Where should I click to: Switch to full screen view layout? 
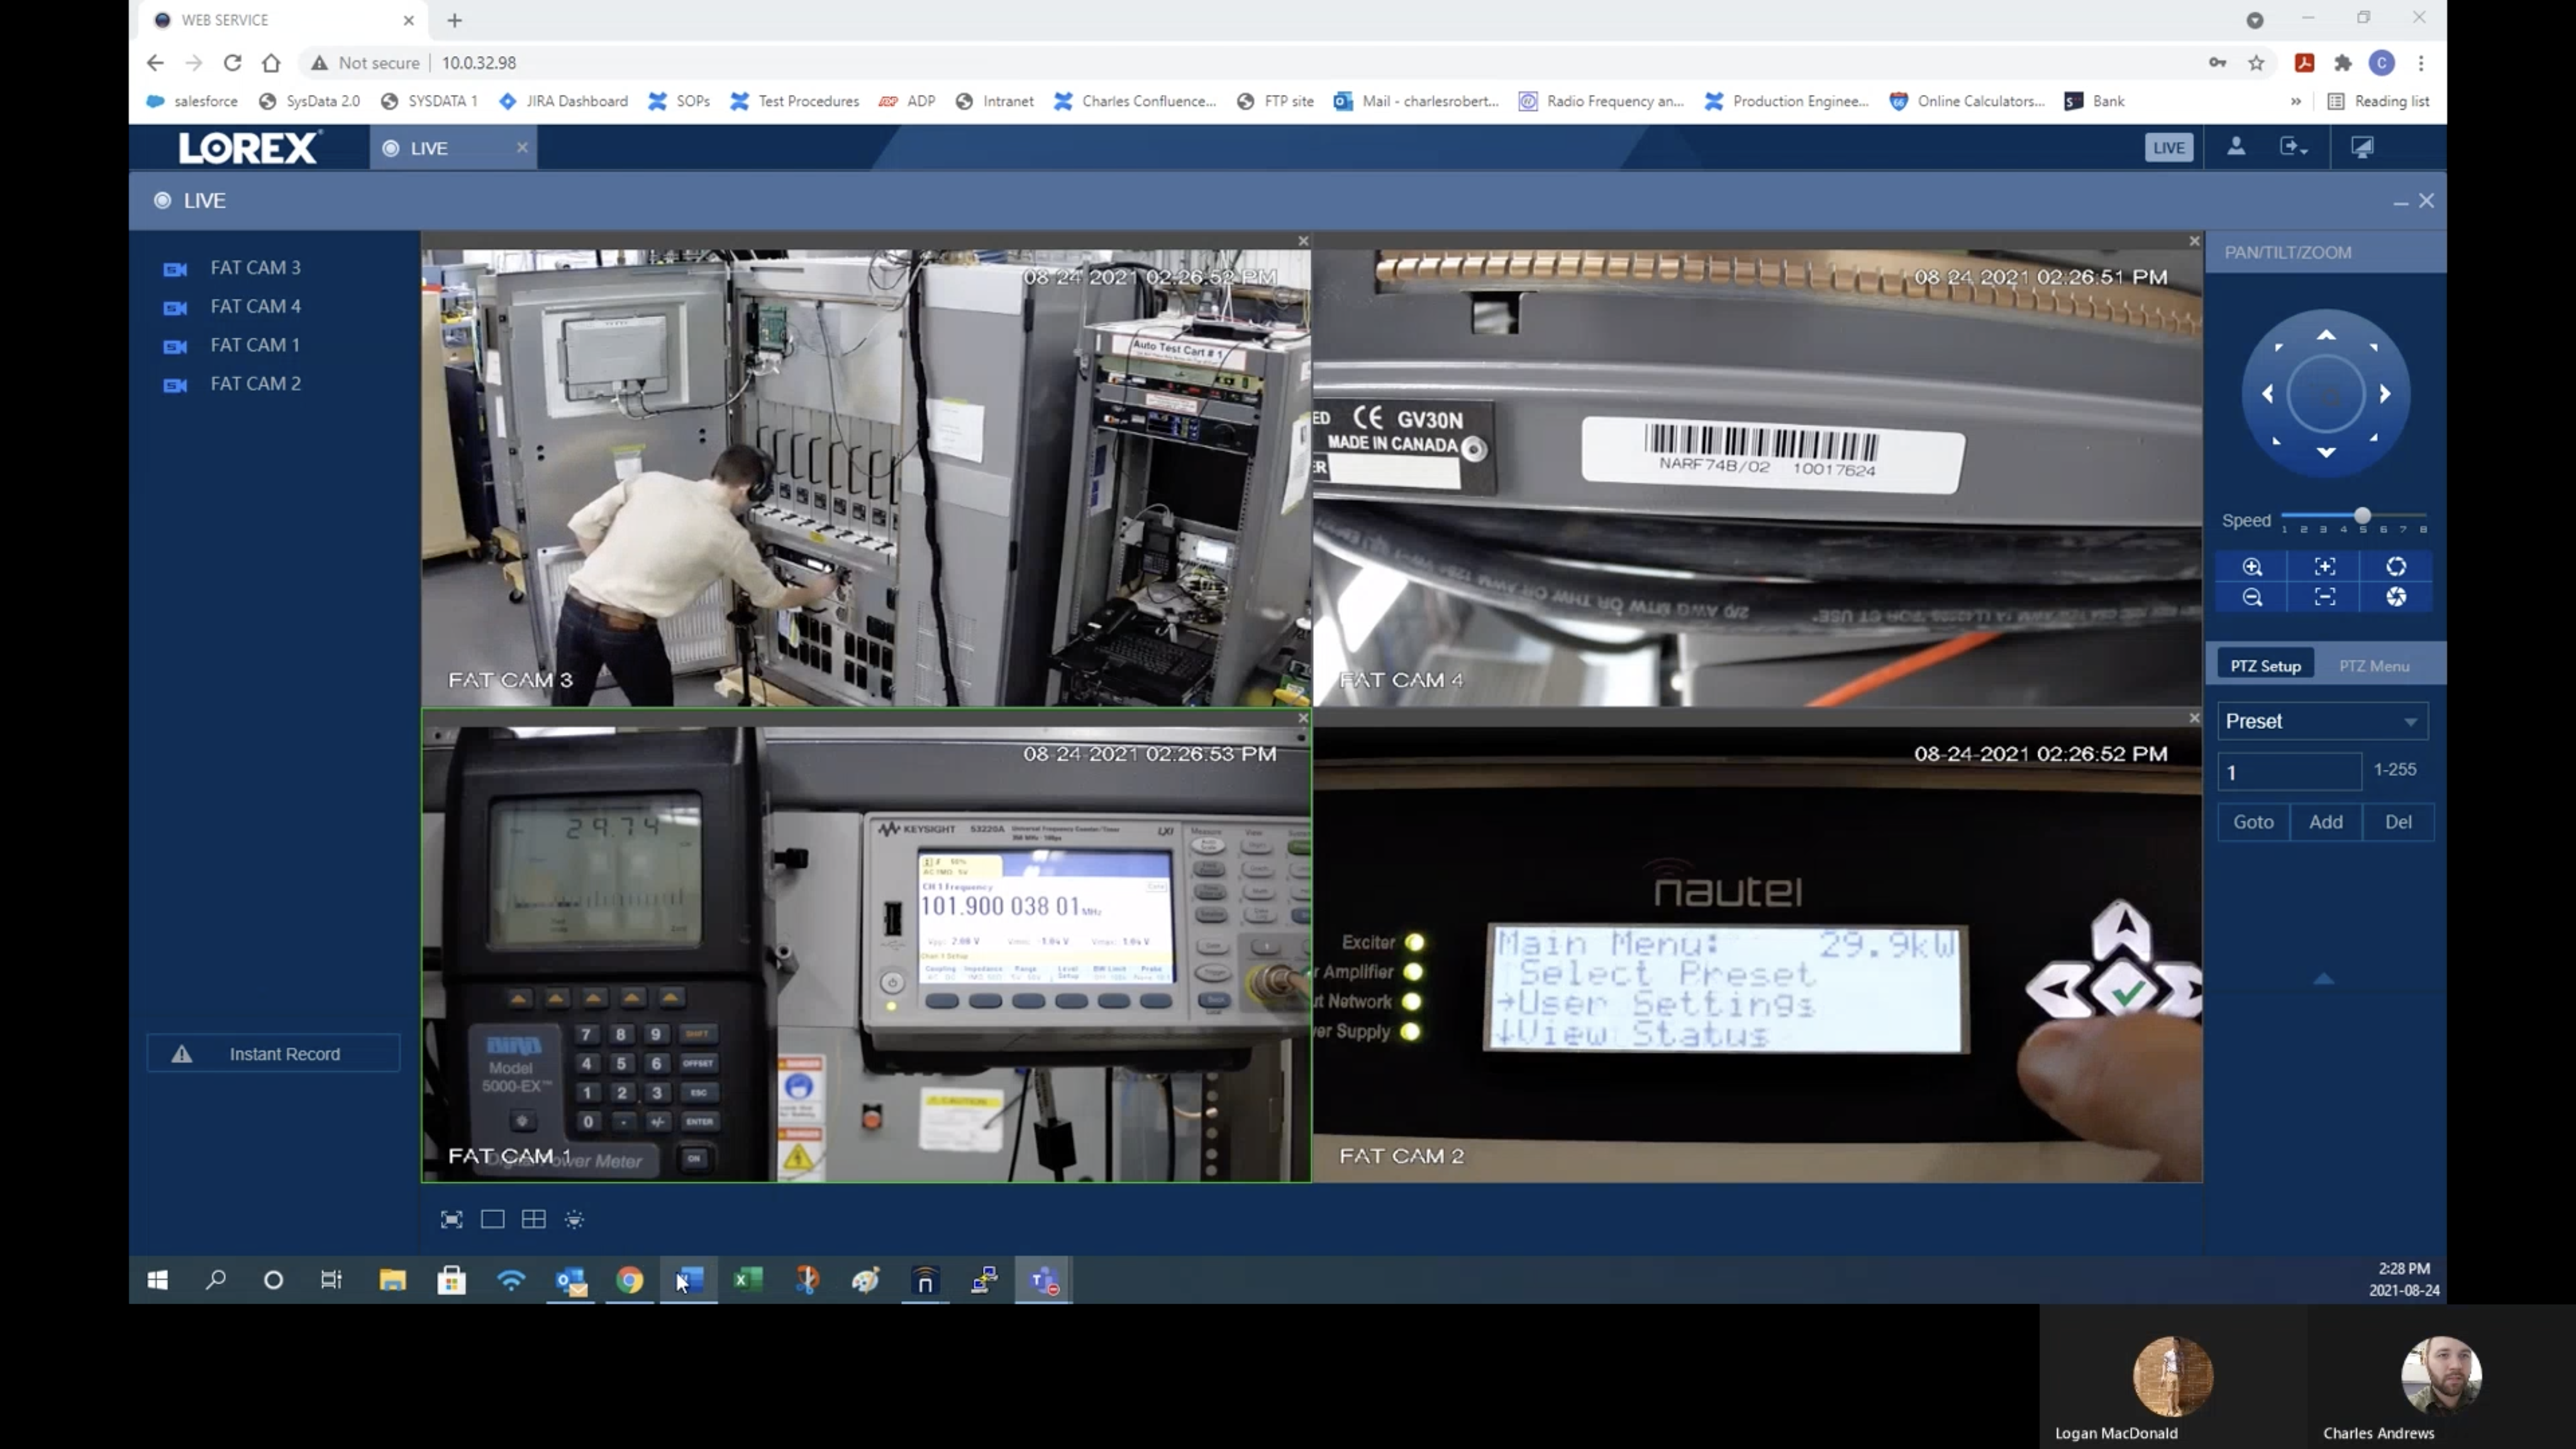[452, 1219]
